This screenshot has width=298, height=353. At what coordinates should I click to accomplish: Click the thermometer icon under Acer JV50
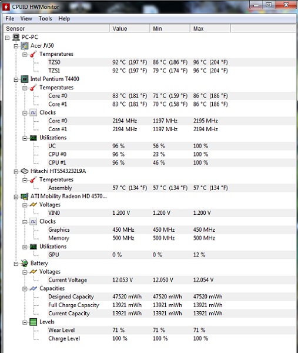(x=34, y=54)
